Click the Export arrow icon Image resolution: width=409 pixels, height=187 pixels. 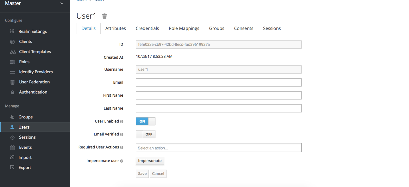pyautogui.click(x=12, y=167)
